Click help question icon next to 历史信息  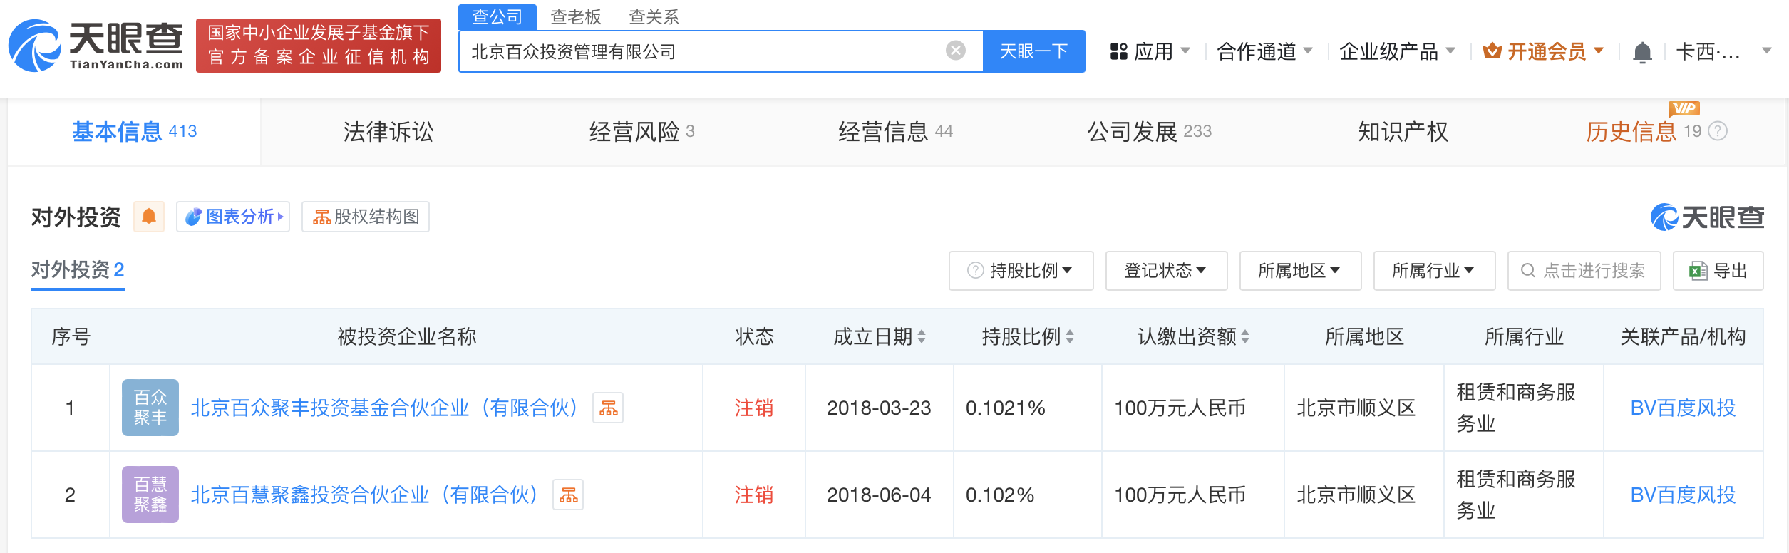[1718, 131]
